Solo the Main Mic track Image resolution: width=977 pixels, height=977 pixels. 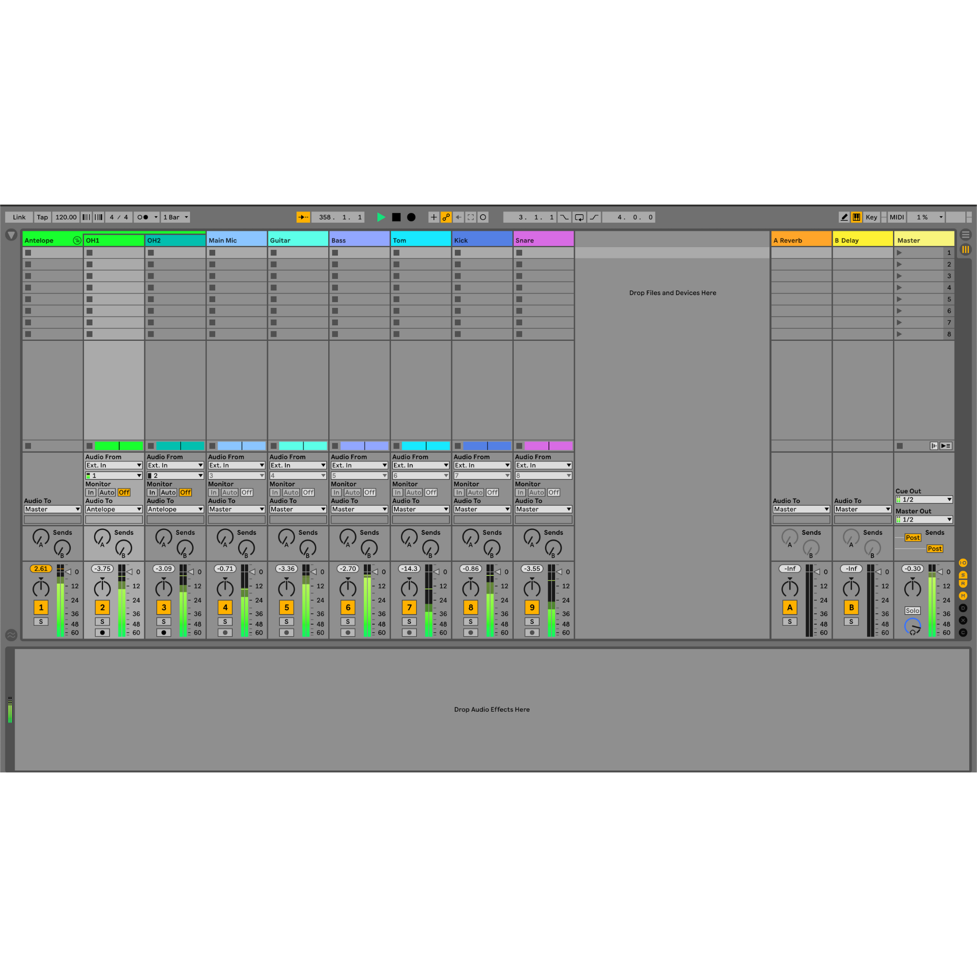(x=225, y=621)
